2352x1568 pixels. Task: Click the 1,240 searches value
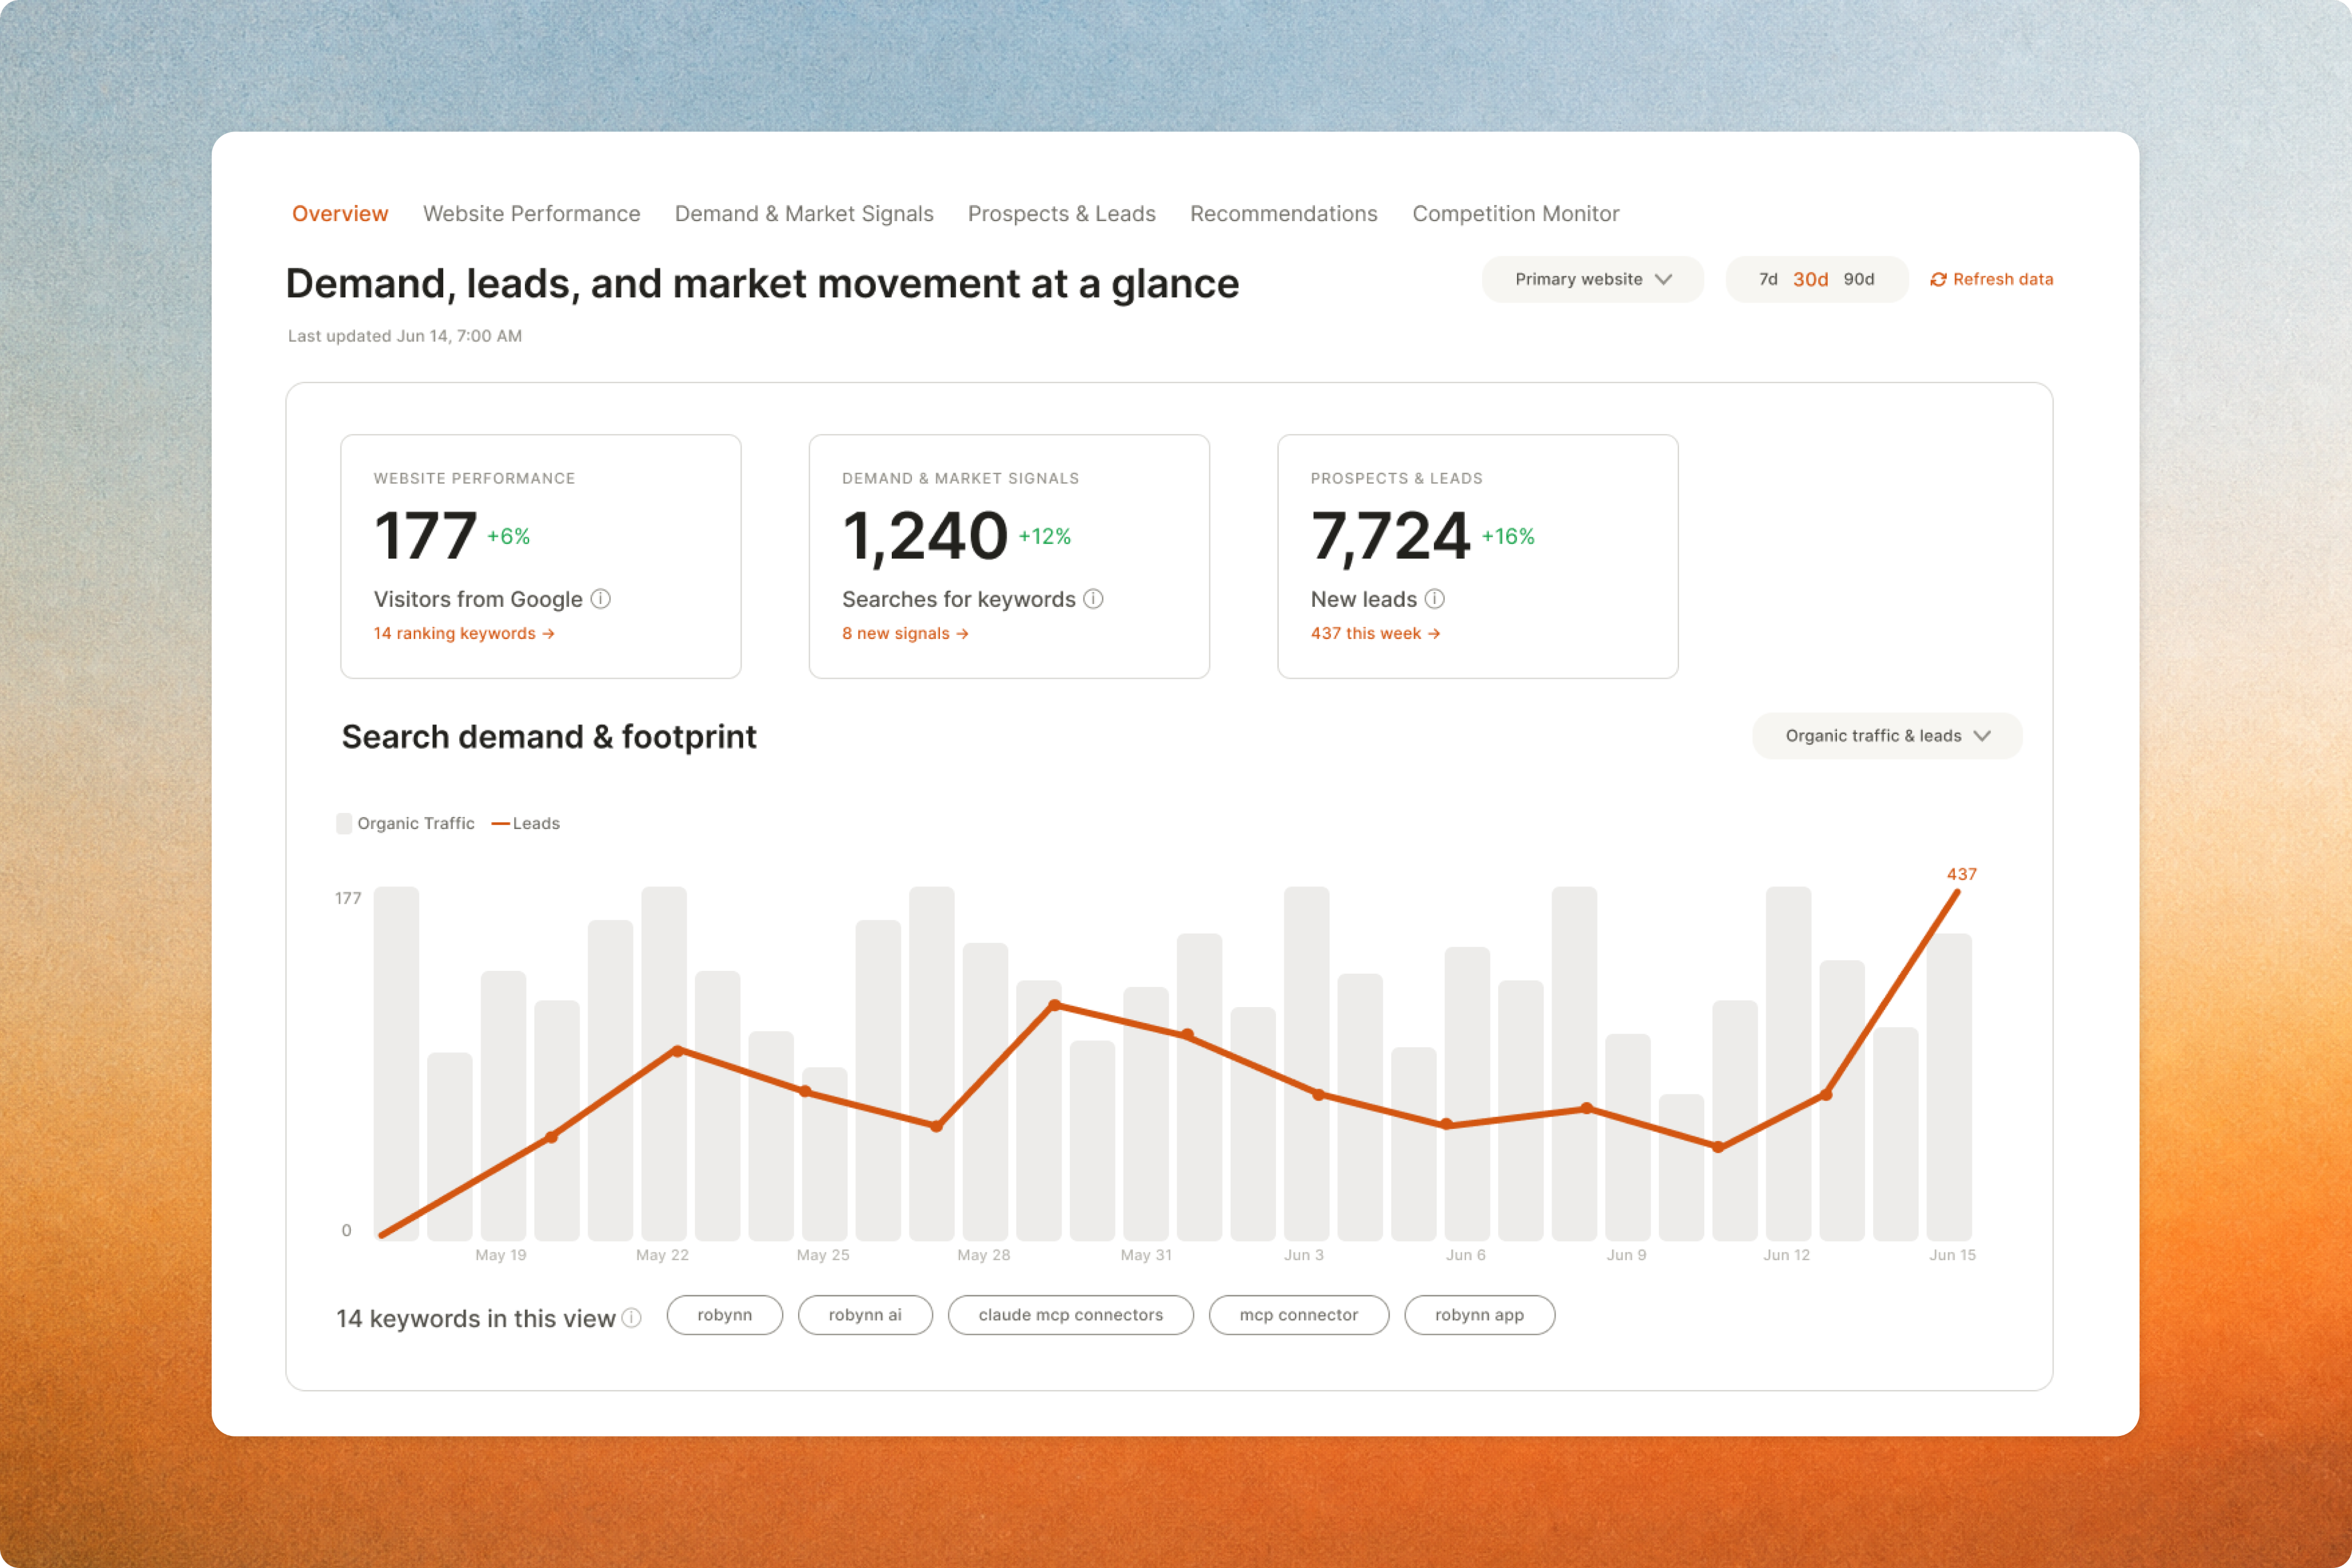(924, 537)
